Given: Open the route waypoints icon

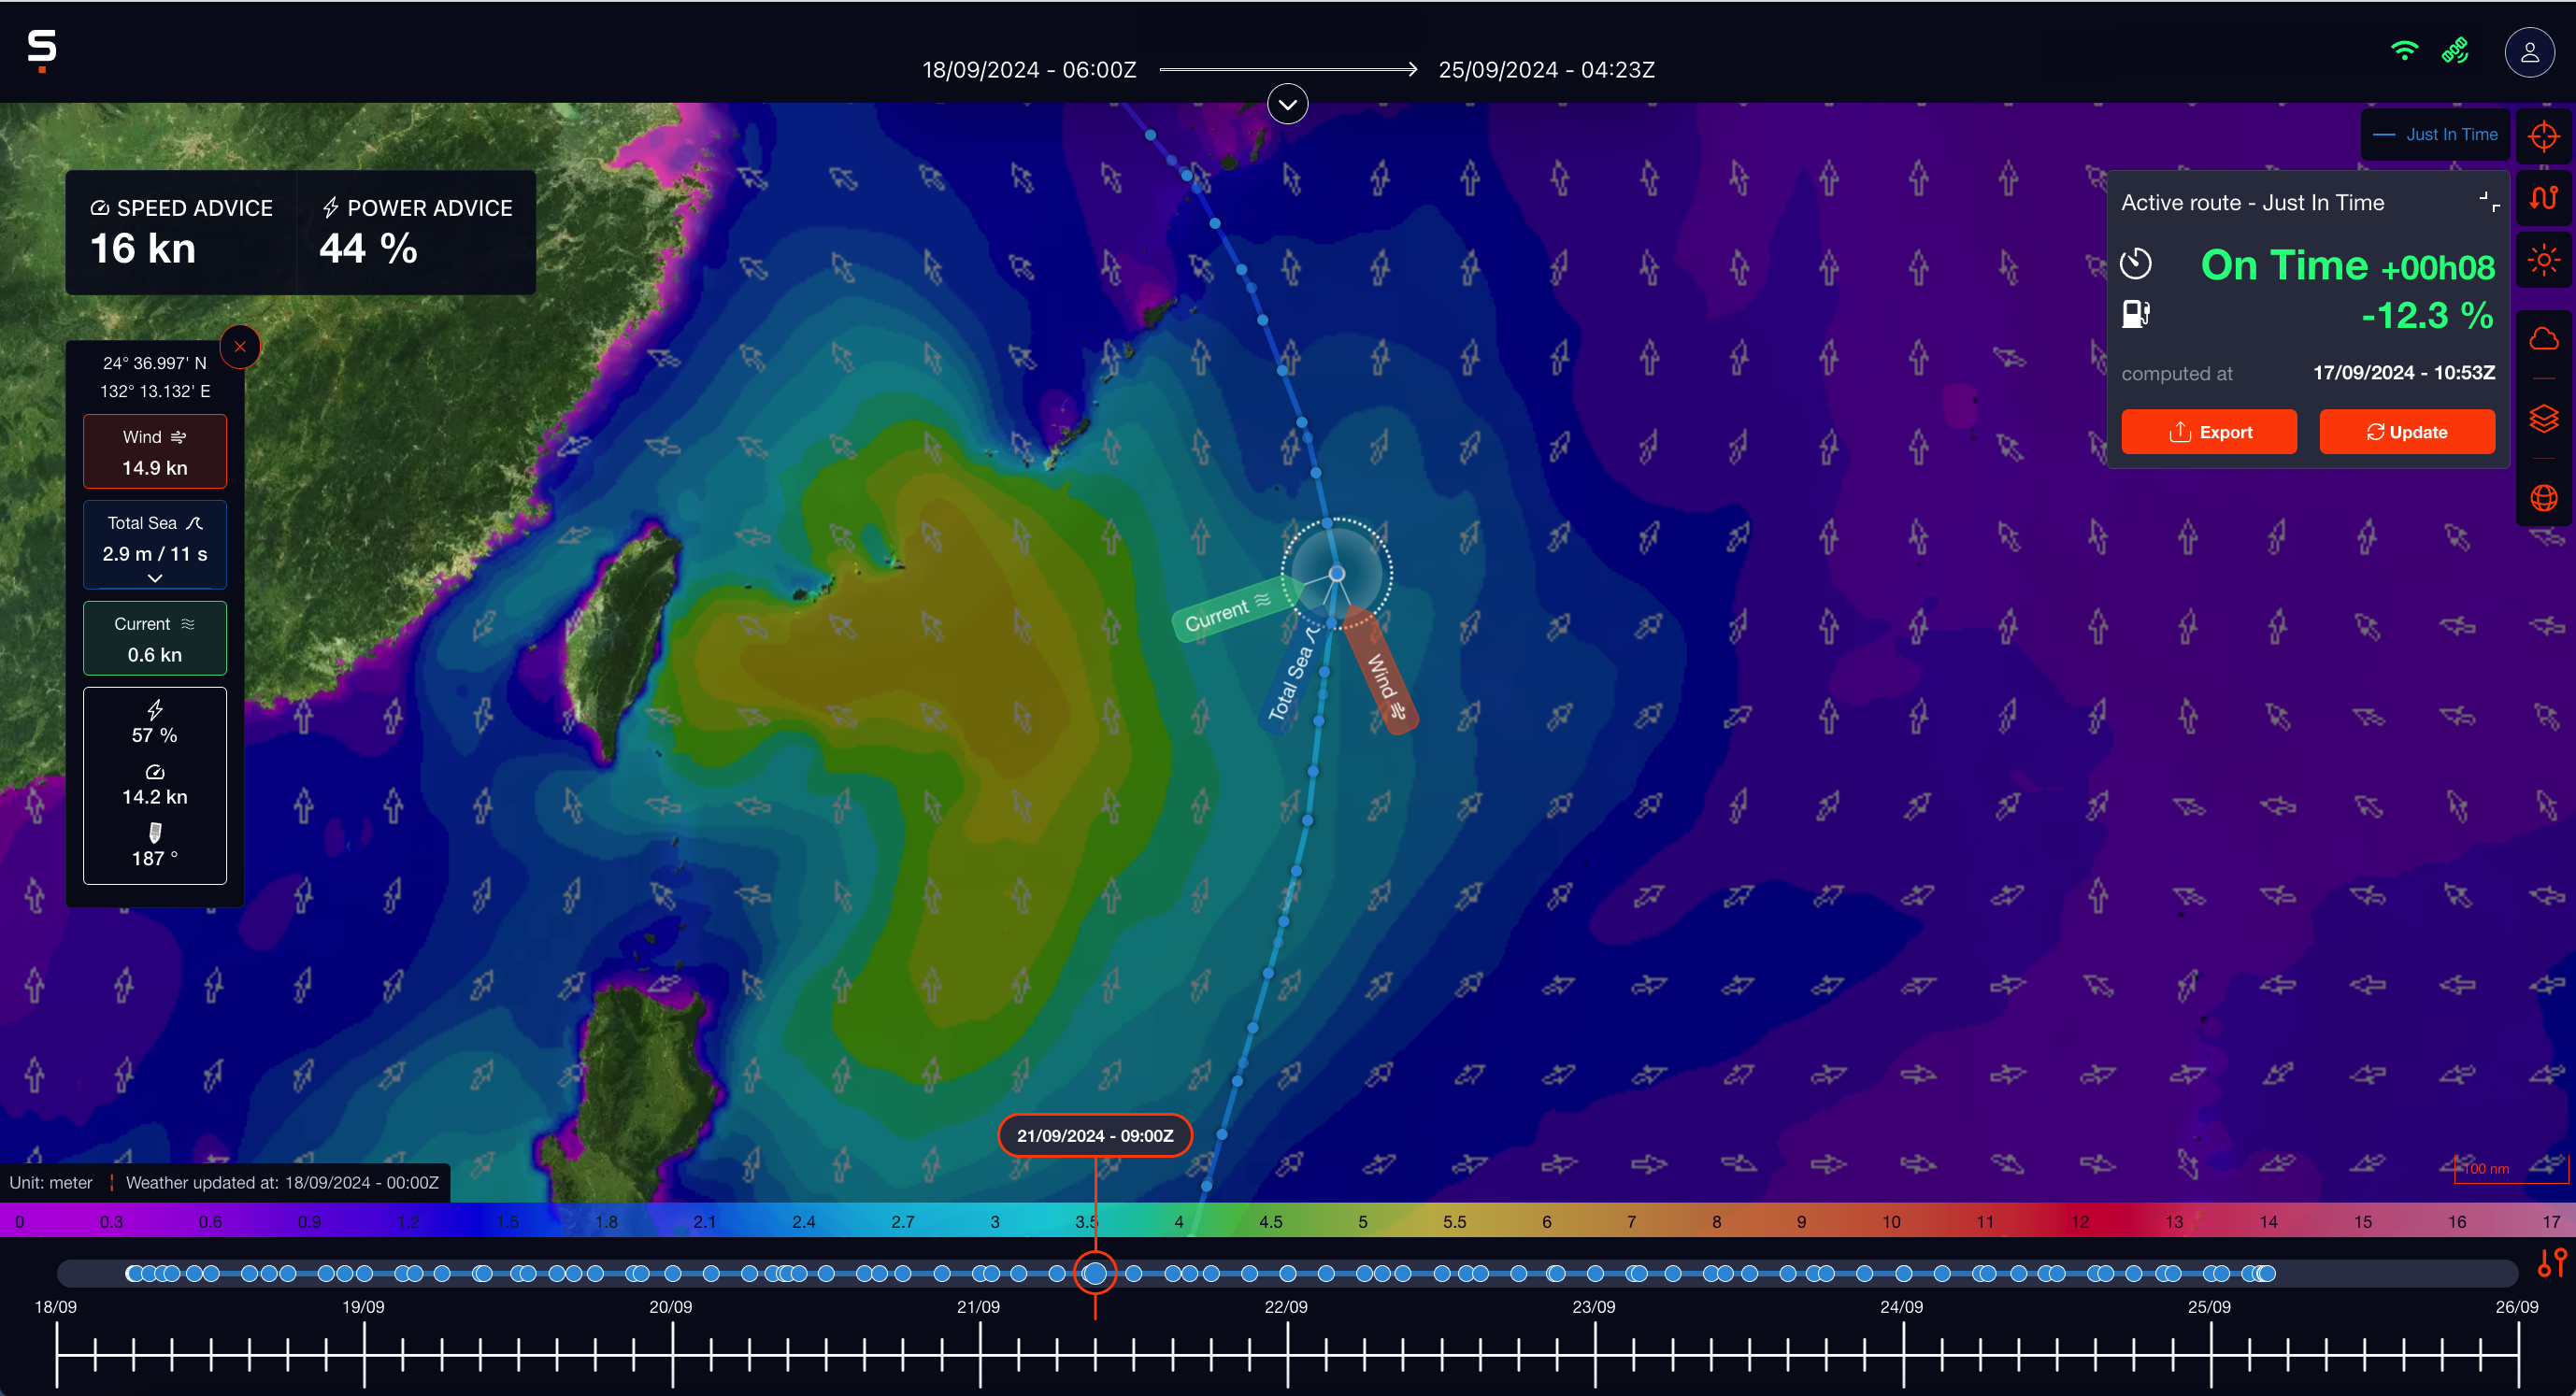Looking at the screenshot, I should [x=2543, y=198].
